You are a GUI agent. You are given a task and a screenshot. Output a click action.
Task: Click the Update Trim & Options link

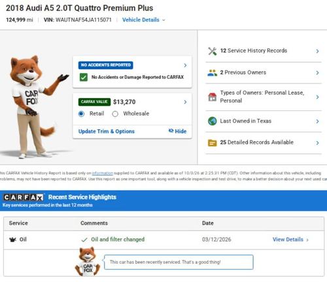[107, 131]
